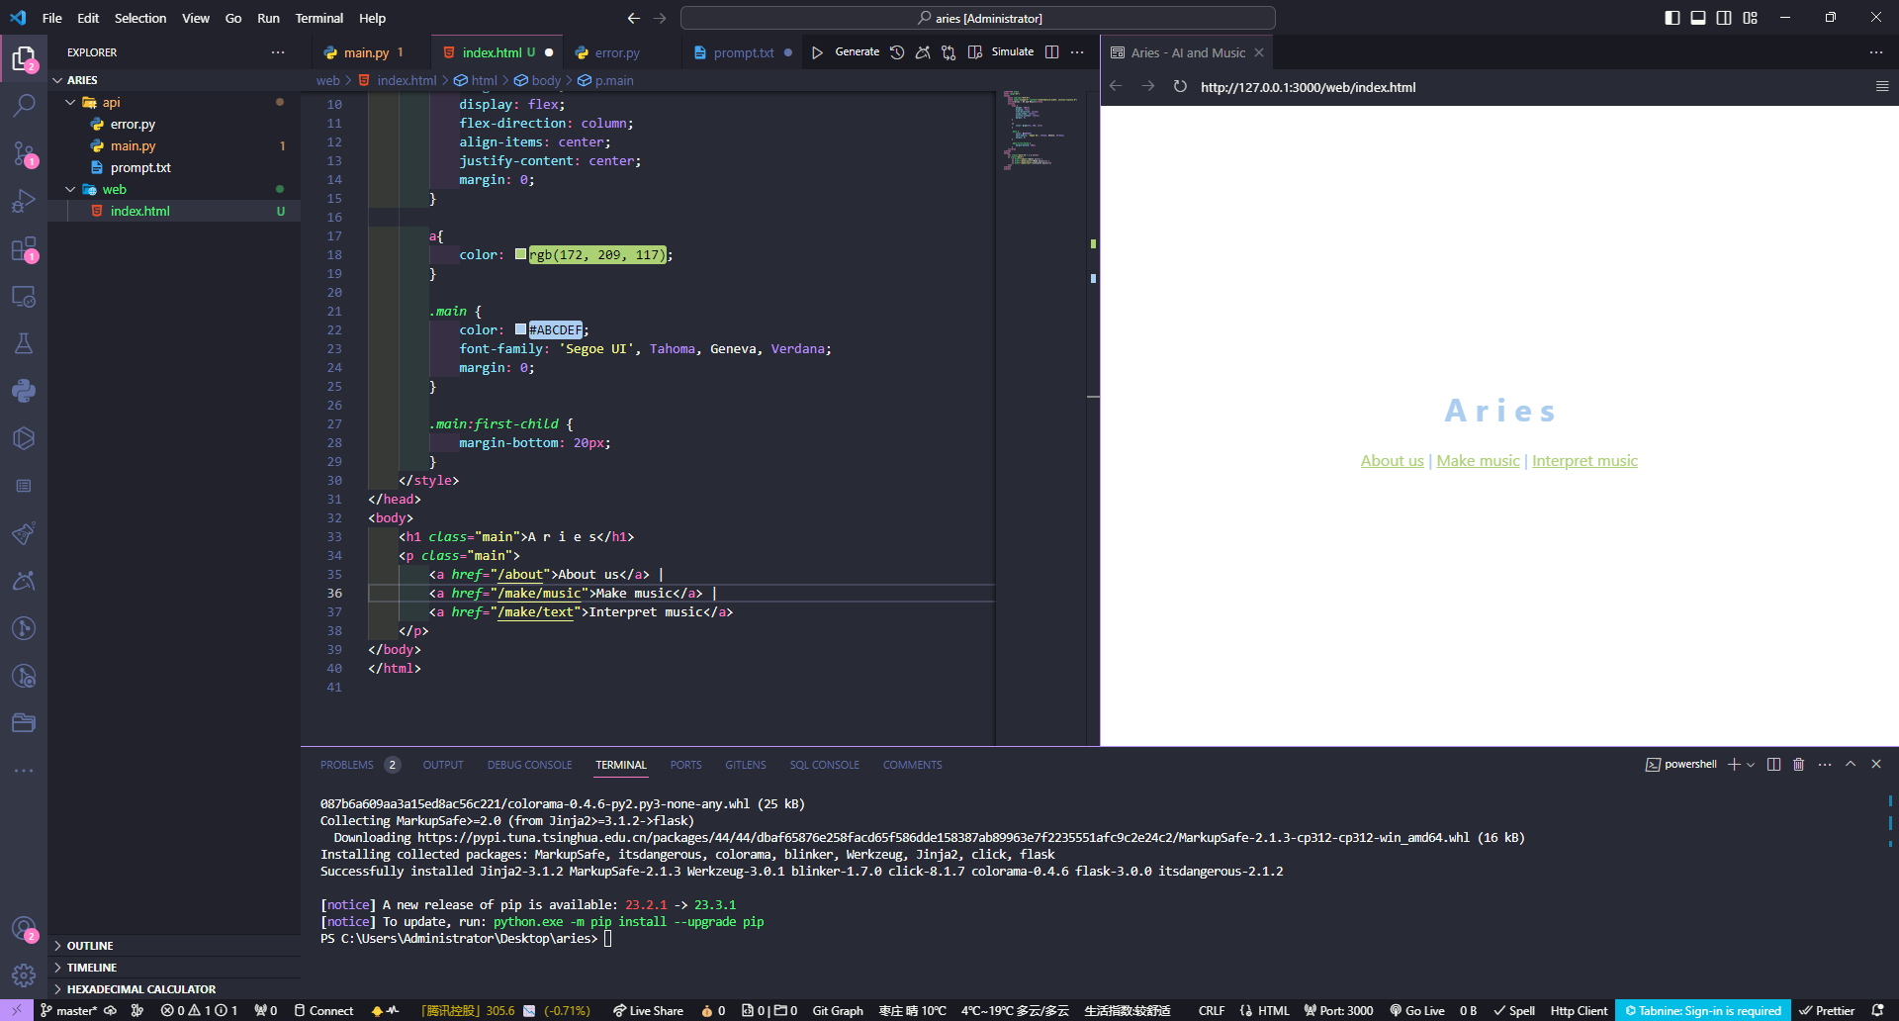Open the Explorer view in activity bar

(x=24, y=58)
